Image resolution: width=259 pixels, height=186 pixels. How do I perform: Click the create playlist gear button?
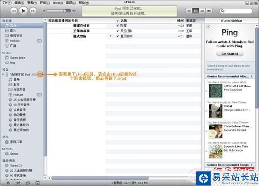click(x=8, y=183)
